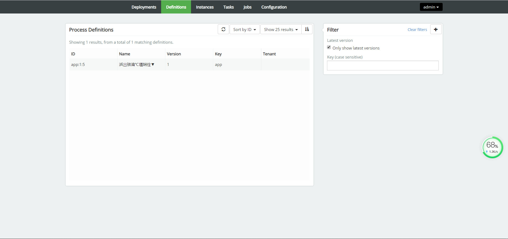
Task: Click the network speed widget showing 68%
Action: [492, 147]
